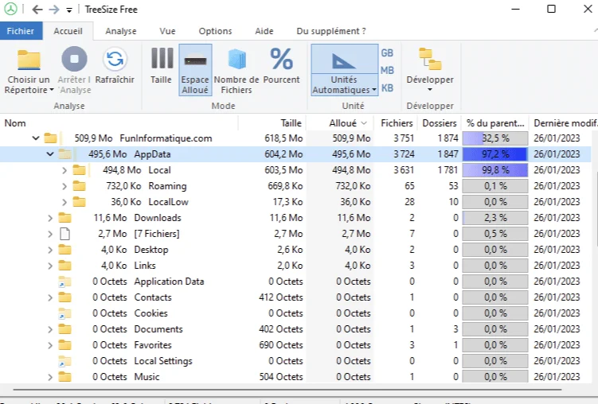Expand the Roaming folder
Screen dimensions: 598x404
coord(64,186)
